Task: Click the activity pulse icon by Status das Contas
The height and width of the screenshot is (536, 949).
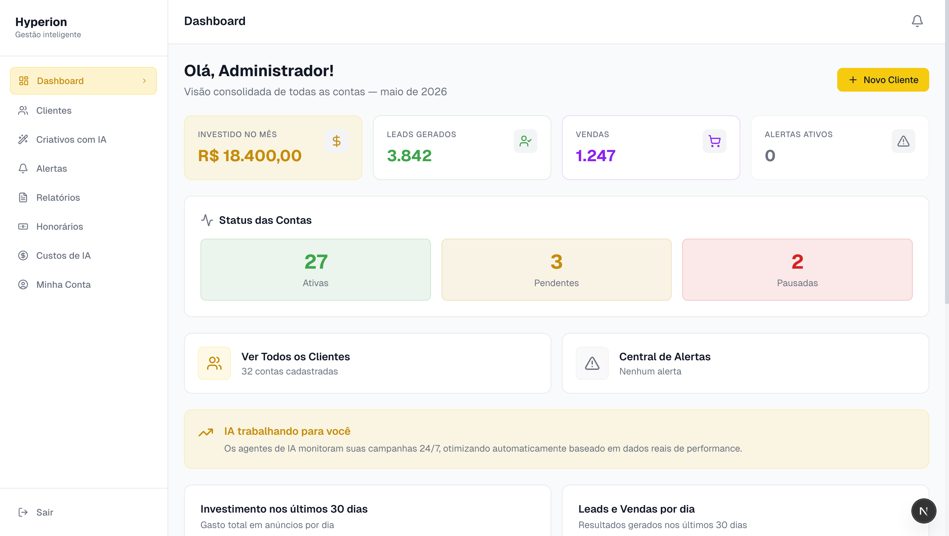Action: pos(207,220)
